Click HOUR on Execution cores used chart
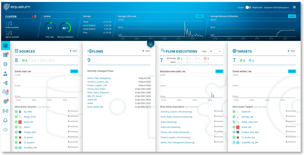 click(219, 71)
